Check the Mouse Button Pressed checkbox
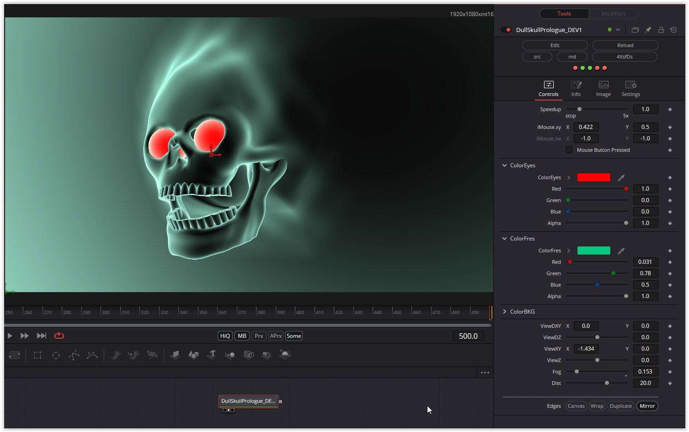The image size is (689, 432). (569, 150)
